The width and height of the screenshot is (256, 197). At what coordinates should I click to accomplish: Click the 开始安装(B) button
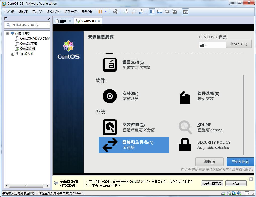[240, 162]
